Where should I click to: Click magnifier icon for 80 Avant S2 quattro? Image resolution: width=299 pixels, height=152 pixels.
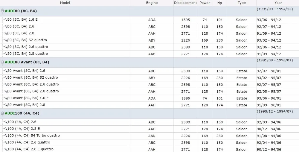pos(6,77)
